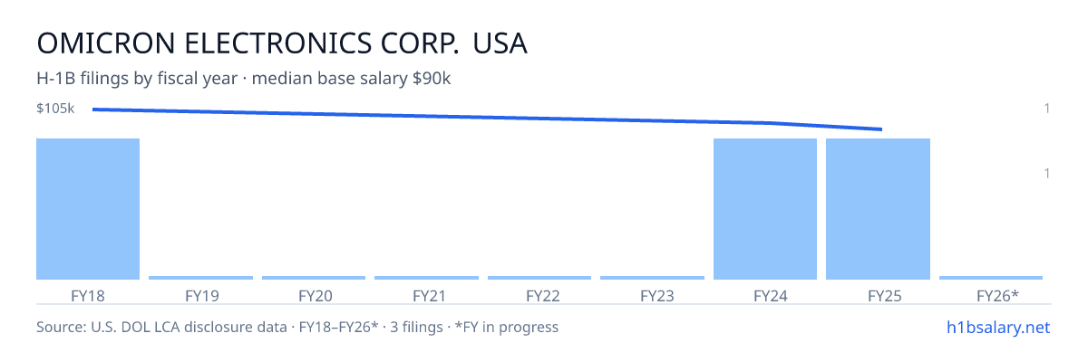Click the small FY23 bar
This screenshot has width=1088, height=362.
tap(652, 278)
